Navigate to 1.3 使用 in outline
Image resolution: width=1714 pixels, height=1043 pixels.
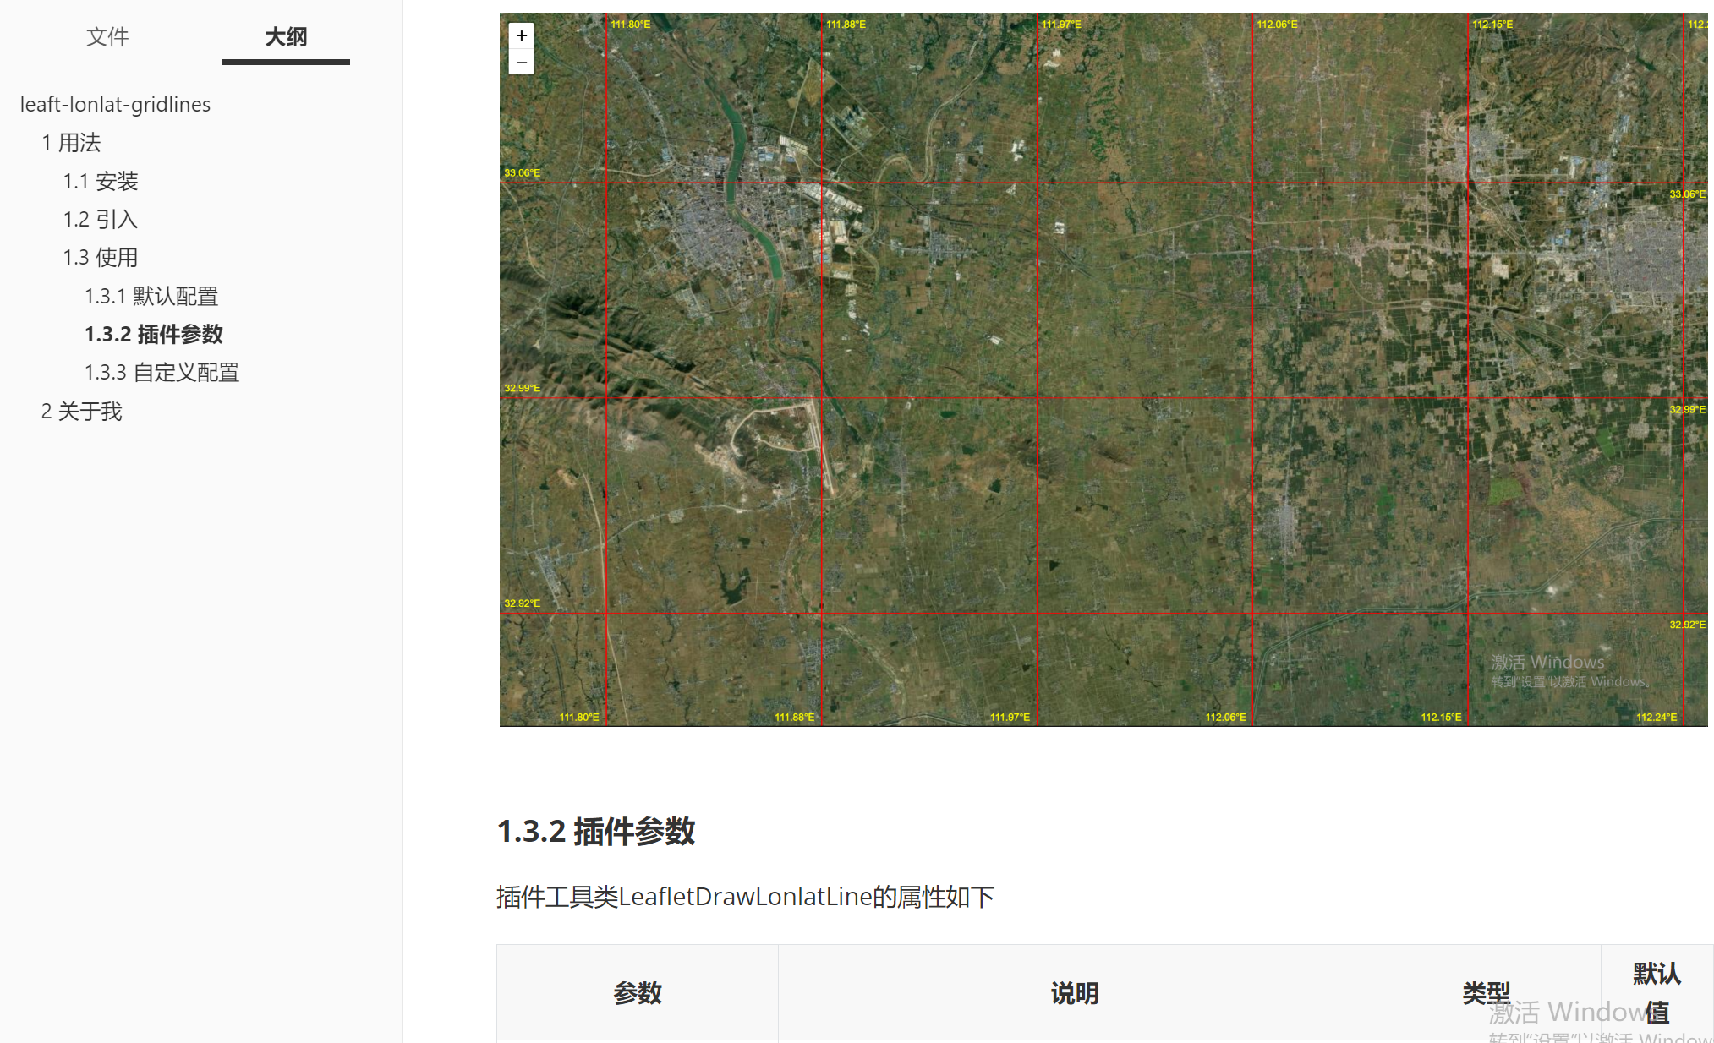100,258
